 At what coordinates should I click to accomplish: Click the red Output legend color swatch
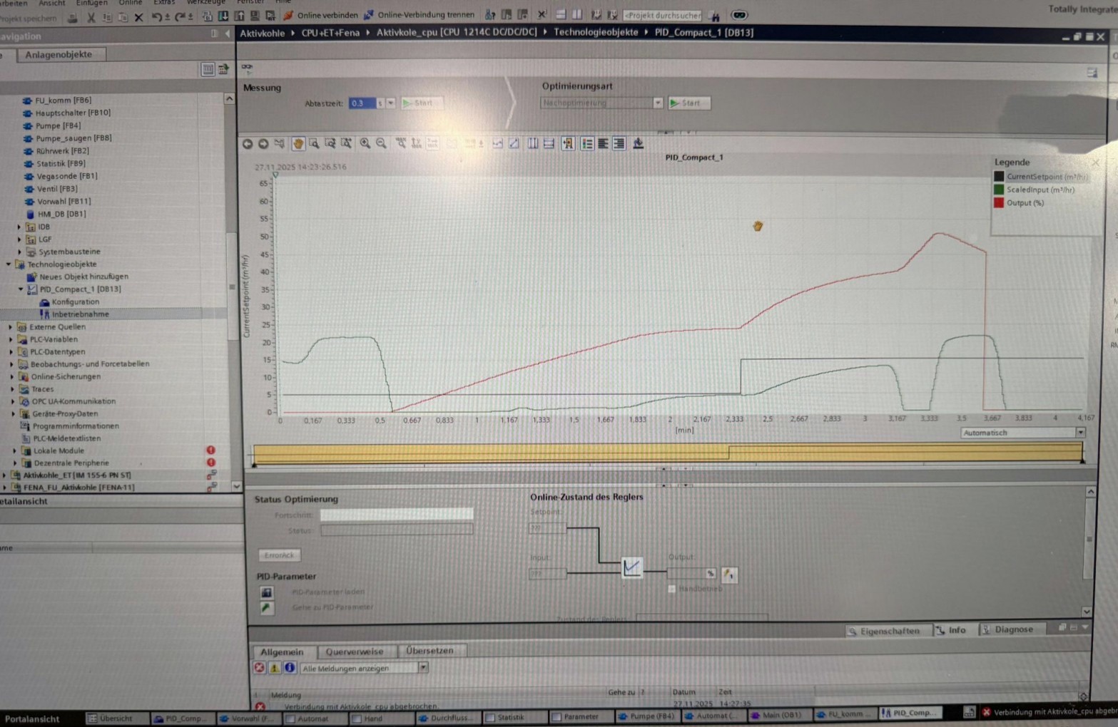[999, 203]
